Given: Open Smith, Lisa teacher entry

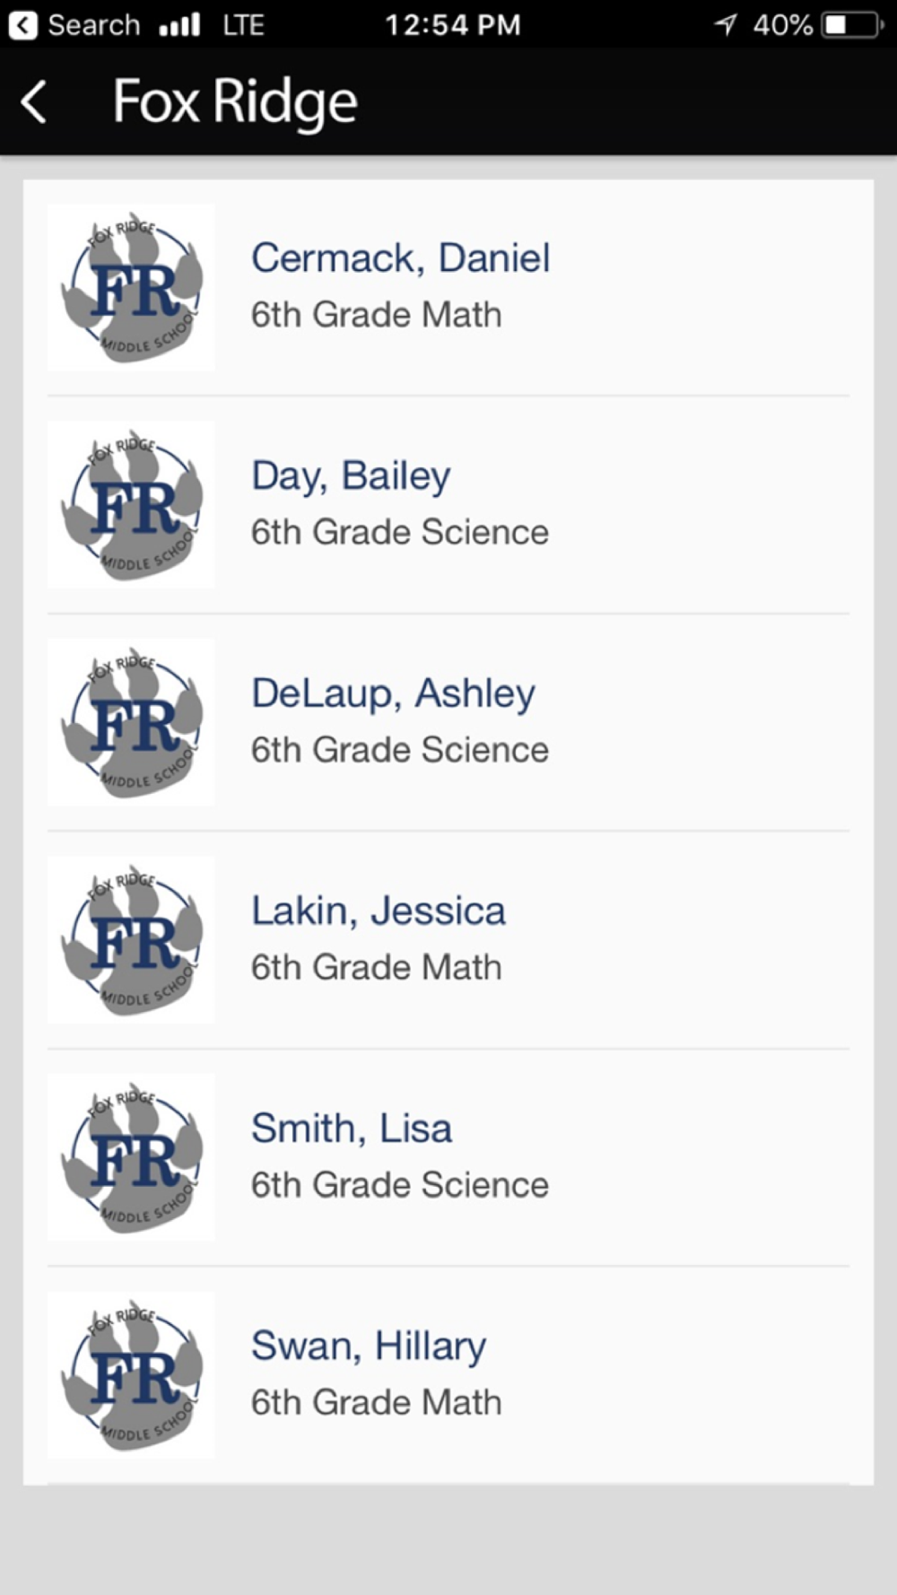Looking at the screenshot, I should (351, 1129).
